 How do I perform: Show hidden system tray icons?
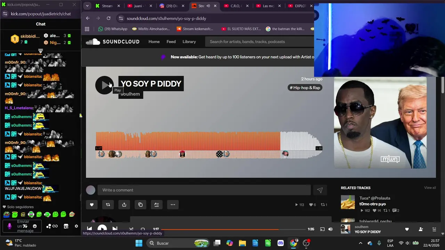[x=361, y=243]
